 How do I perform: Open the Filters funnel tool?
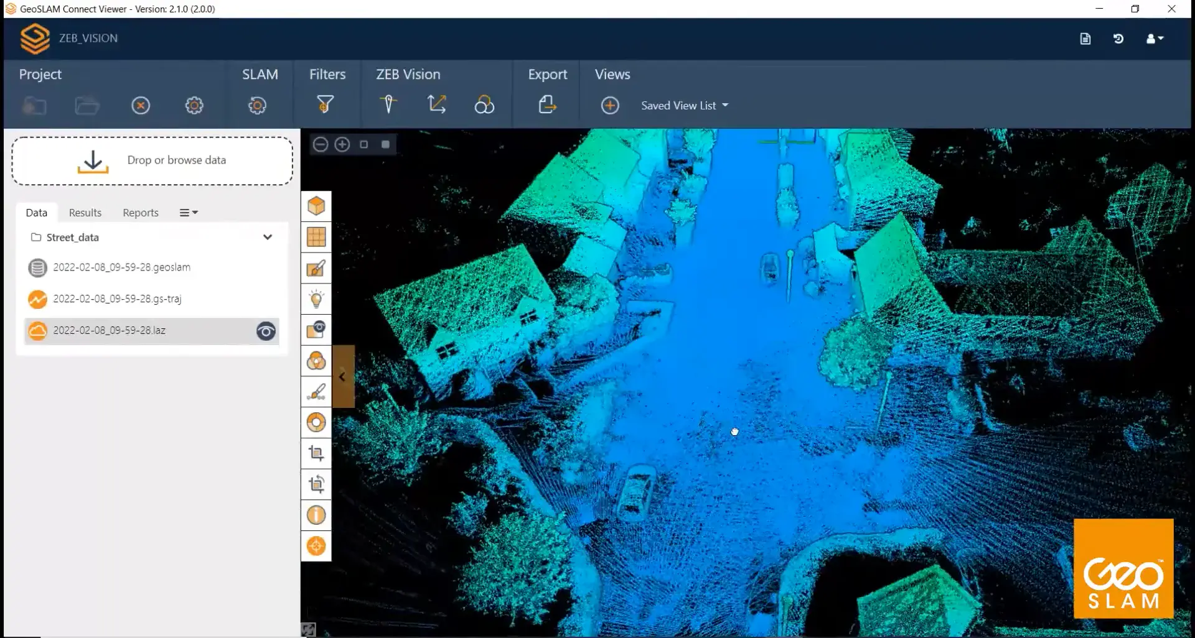pos(325,104)
